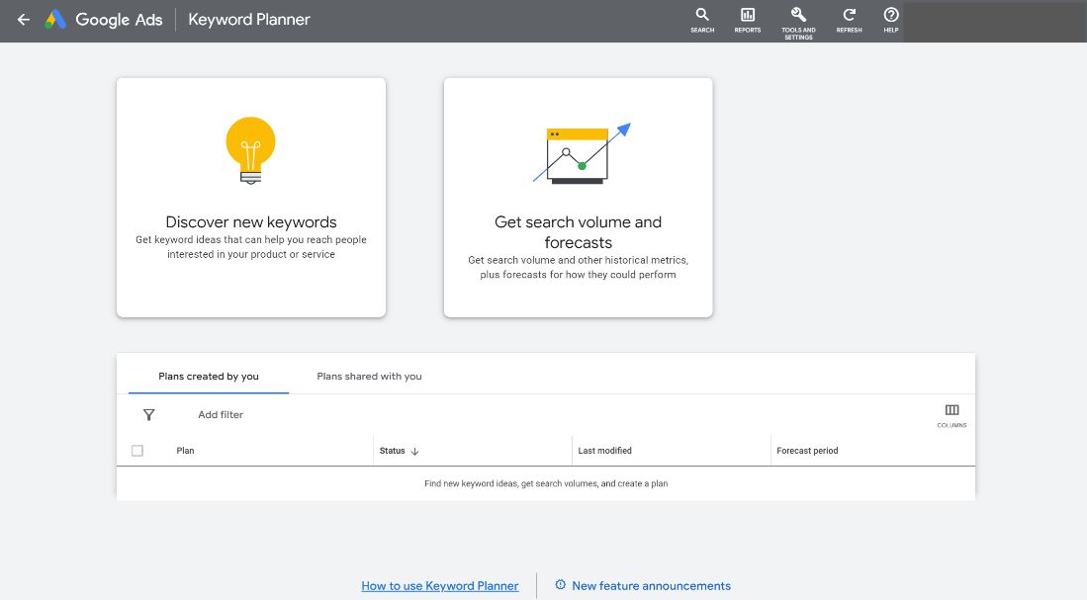Click the Google Ads logo
The height and width of the screenshot is (600, 1087).
coord(103,20)
